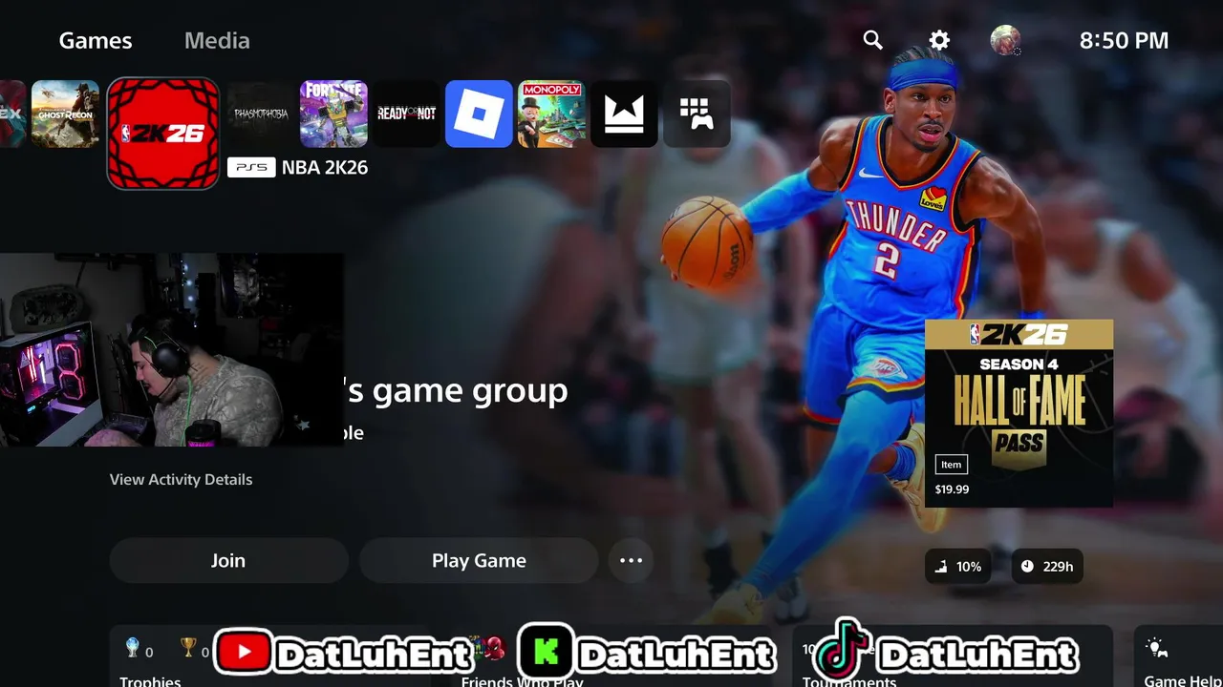Select the Ghost Recon game tile

65,114
